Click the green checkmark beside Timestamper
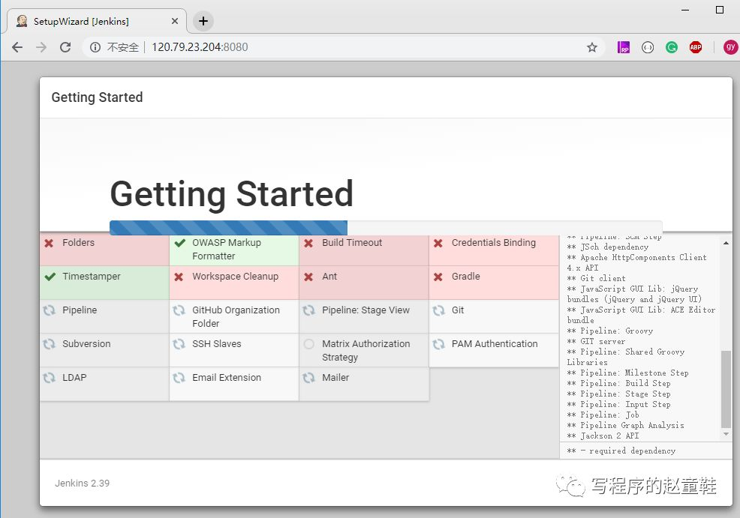The height and width of the screenshot is (518, 740). (x=50, y=277)
